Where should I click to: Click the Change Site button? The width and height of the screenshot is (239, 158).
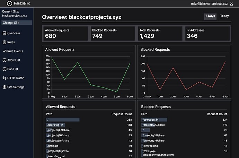tap(17, 23)
